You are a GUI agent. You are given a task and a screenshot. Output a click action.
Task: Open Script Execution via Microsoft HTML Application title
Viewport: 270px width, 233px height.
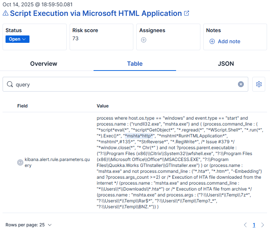click(96, 14)
